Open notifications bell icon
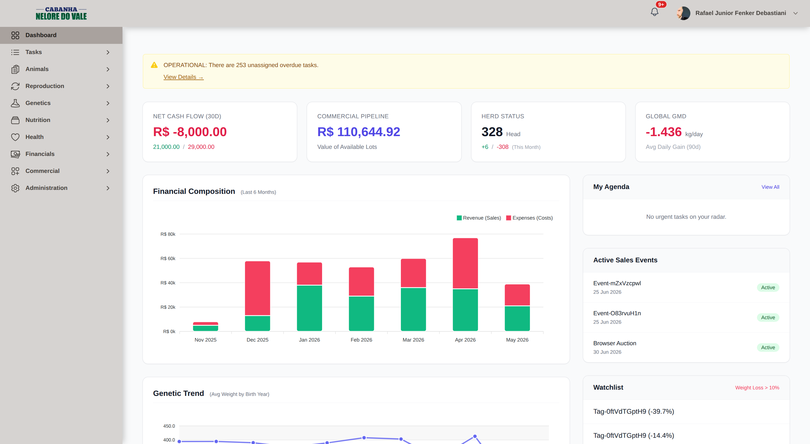 (654, 12)
